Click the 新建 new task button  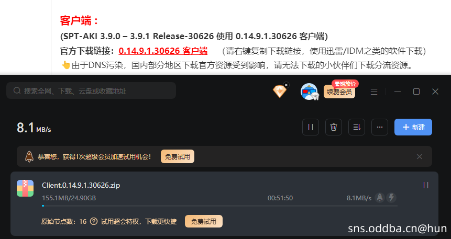pos(413,127)
